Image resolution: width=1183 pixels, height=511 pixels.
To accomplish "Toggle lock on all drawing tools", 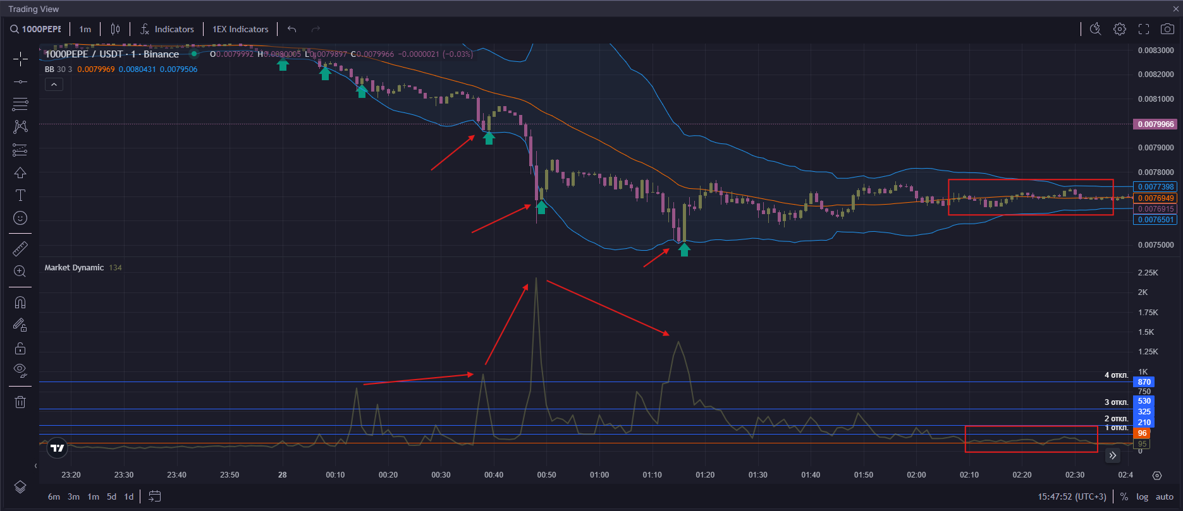I will point(20,348).
